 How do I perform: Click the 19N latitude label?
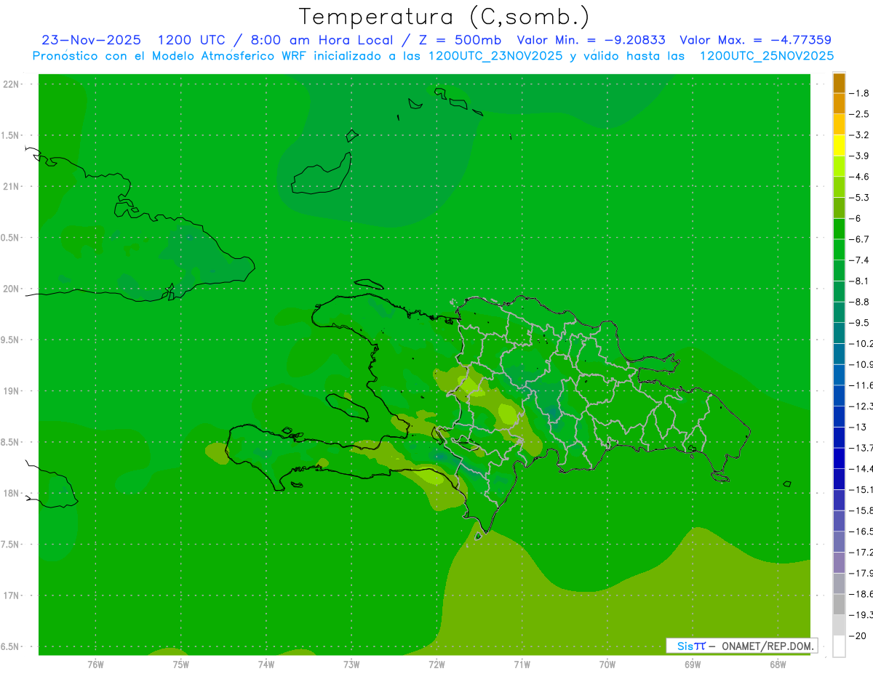10,391
